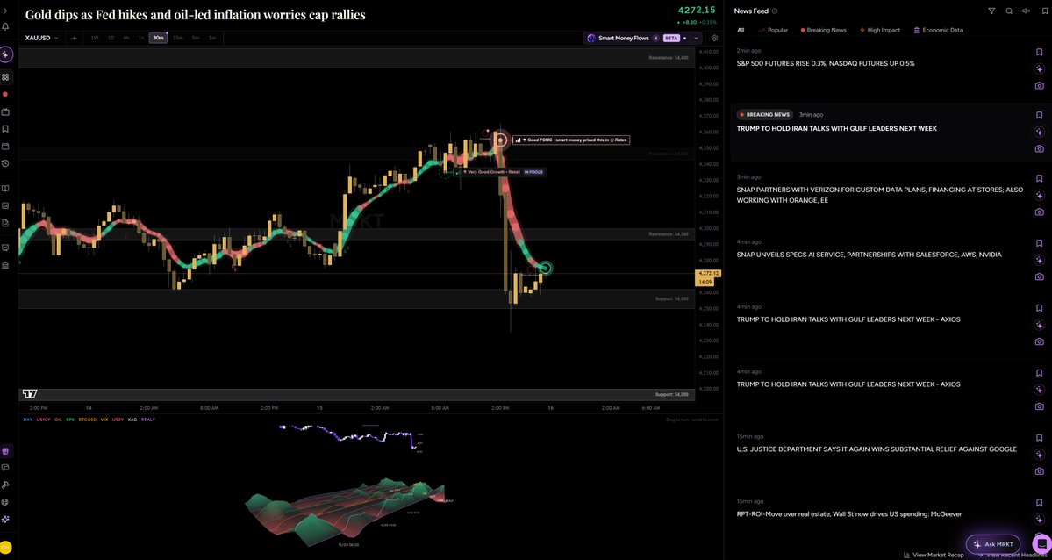Open the TV icon in the sidebar

click(x=5, y=111)
